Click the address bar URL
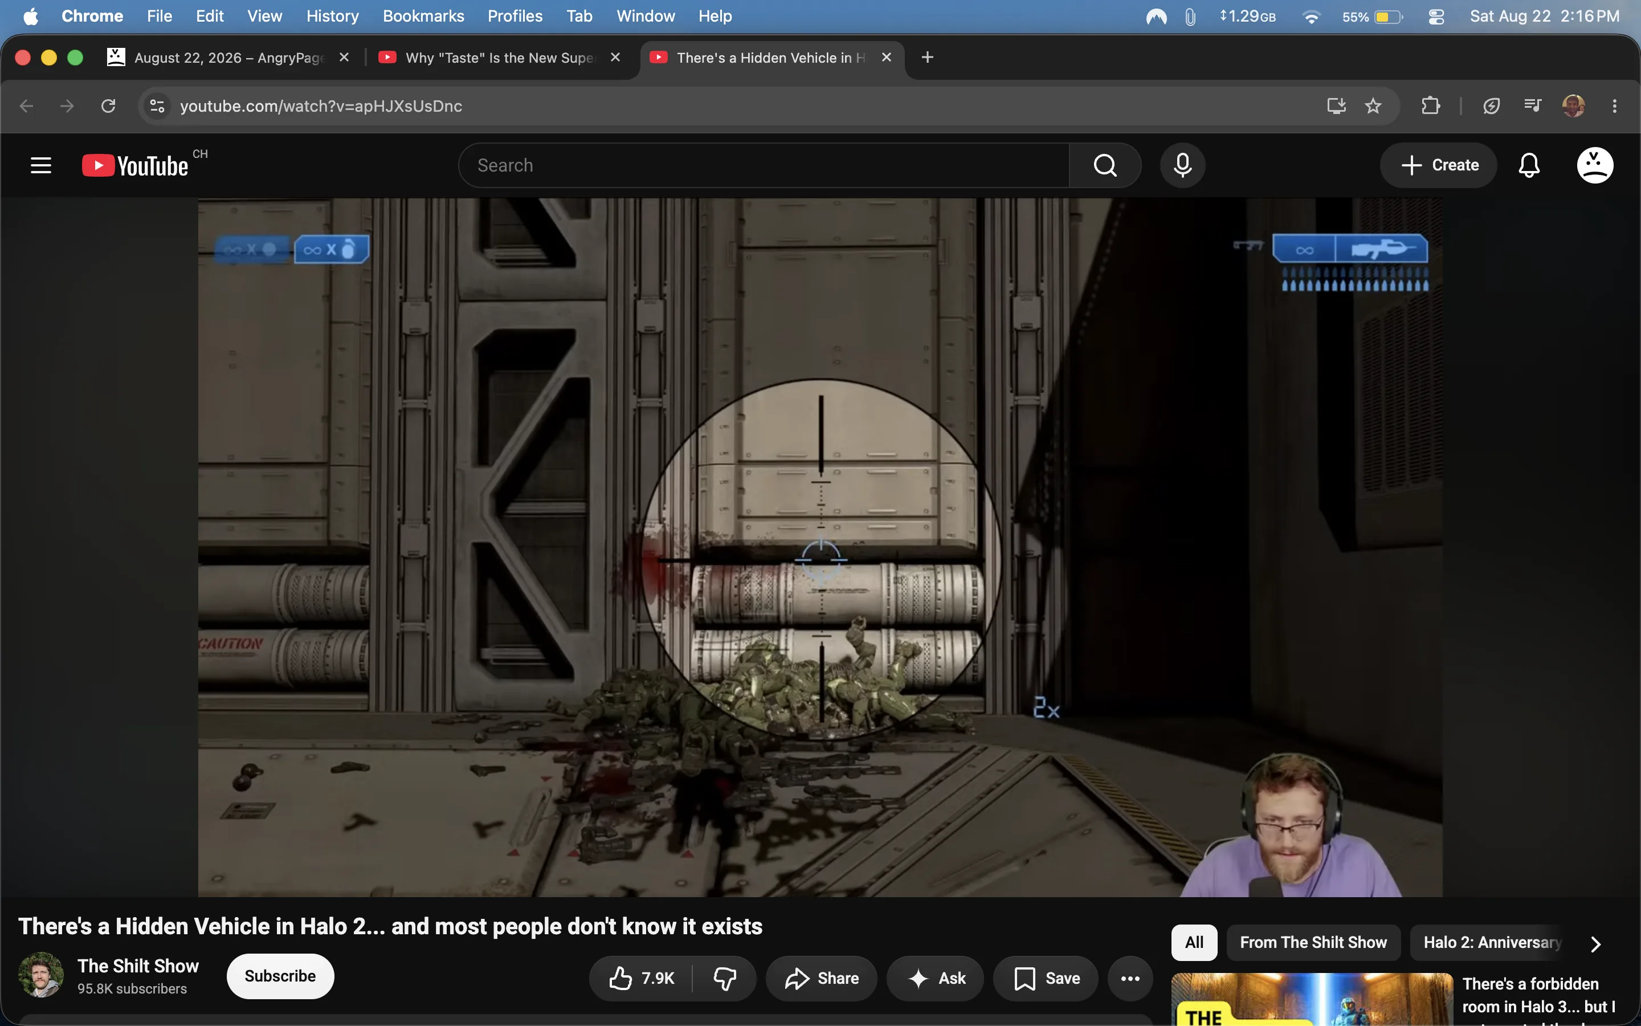1641x1026 pixels. click(x=321, y=106)
